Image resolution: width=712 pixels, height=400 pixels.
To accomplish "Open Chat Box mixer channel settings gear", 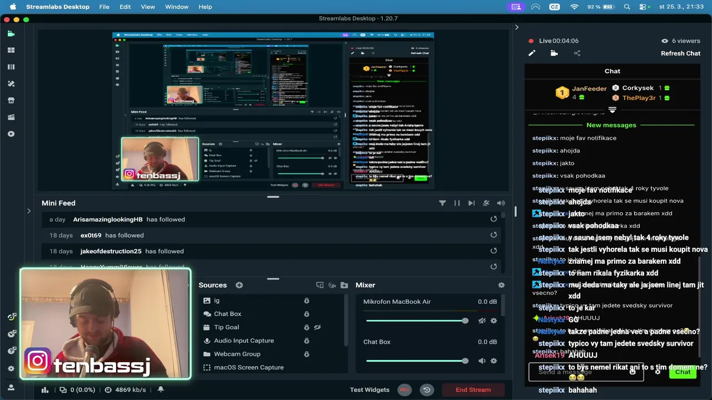I will (493, 361).
